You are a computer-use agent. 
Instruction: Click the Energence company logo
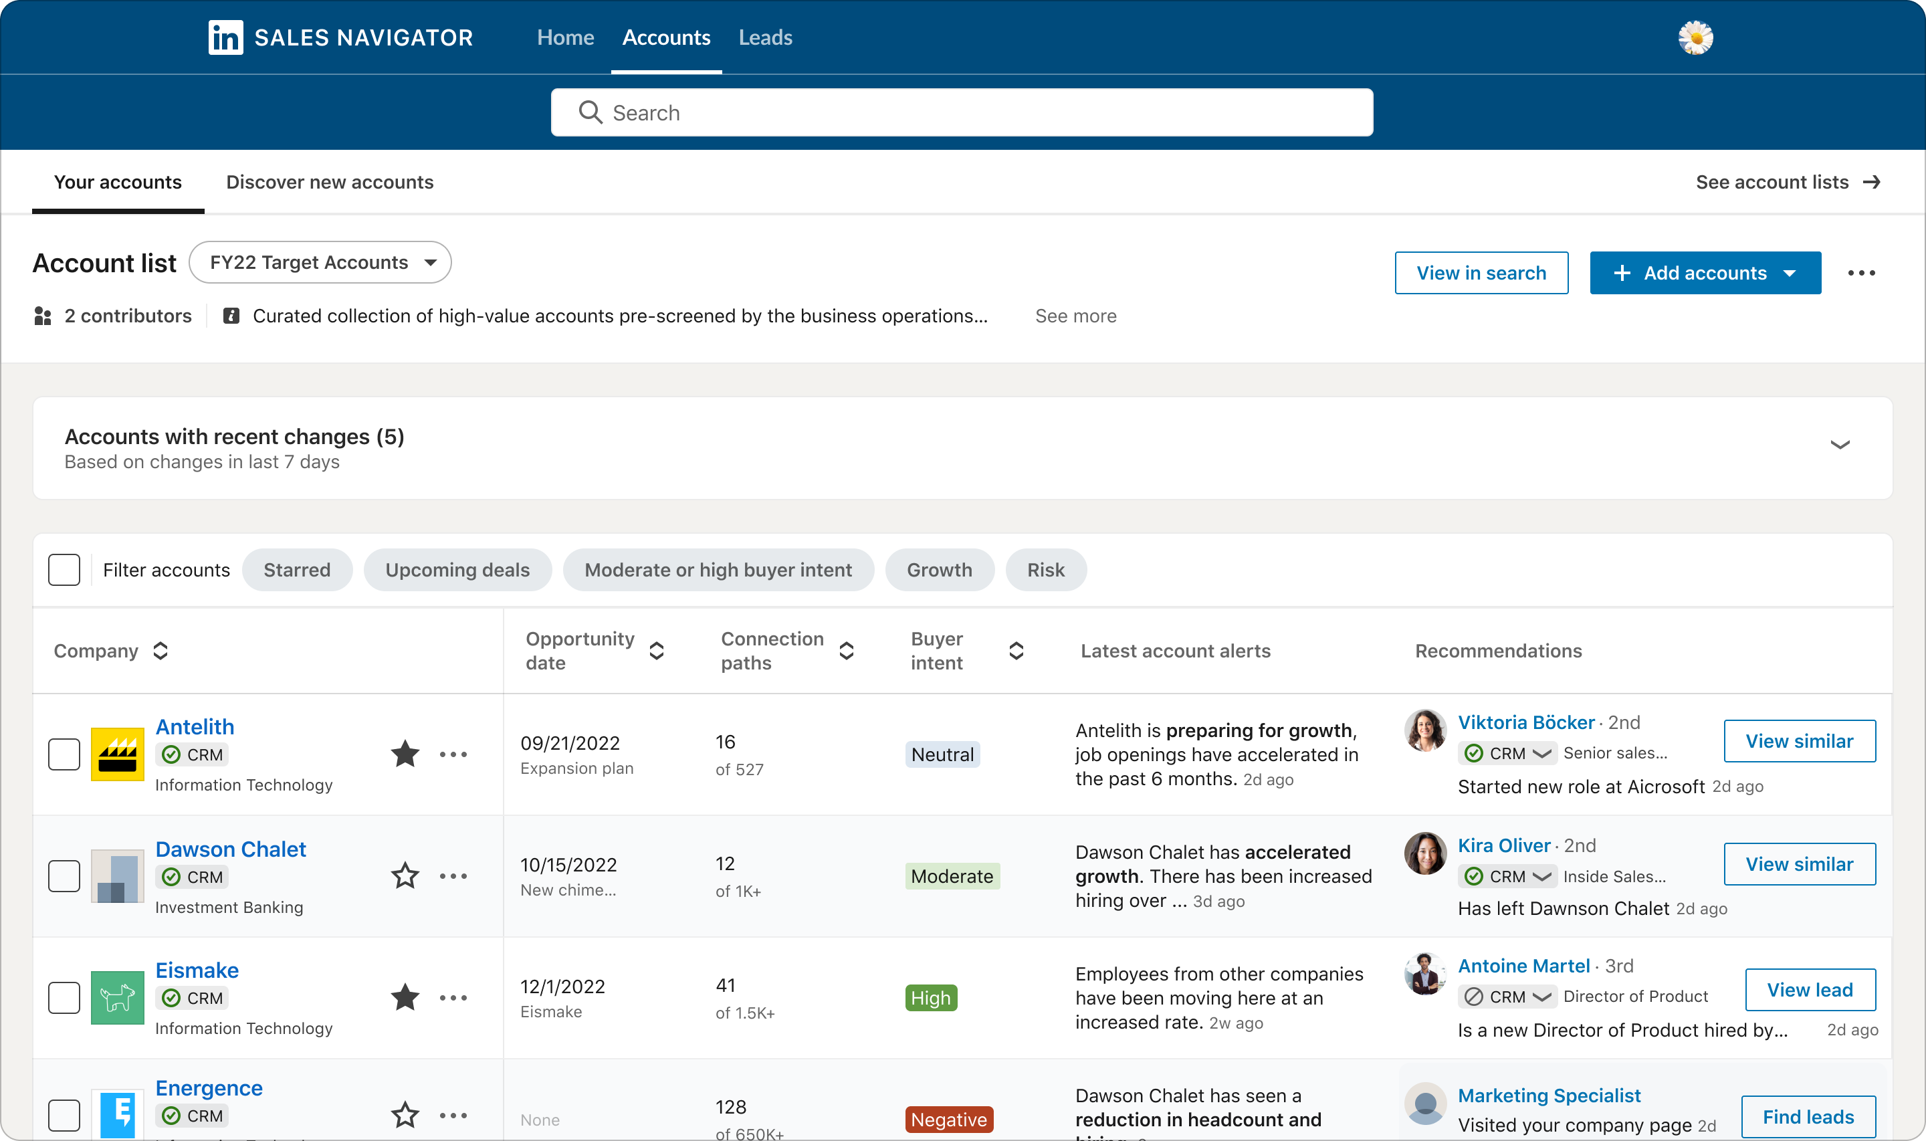coord(118,1114)
